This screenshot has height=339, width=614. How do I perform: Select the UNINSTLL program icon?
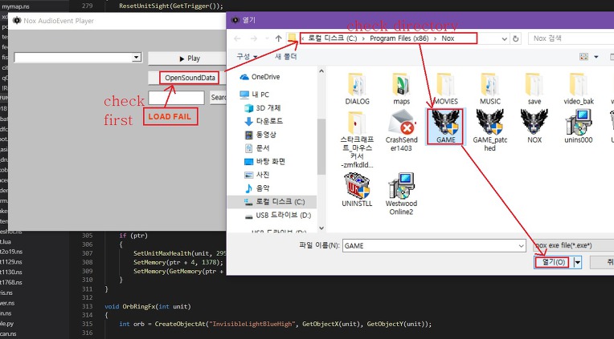[x=357, y=190]
